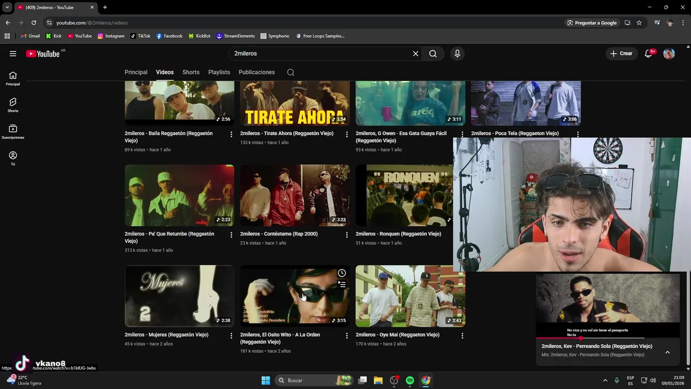Viewport: 691px width, 389px height.
Task: Open Principal in the left sidebar
Action: point(13,79)
